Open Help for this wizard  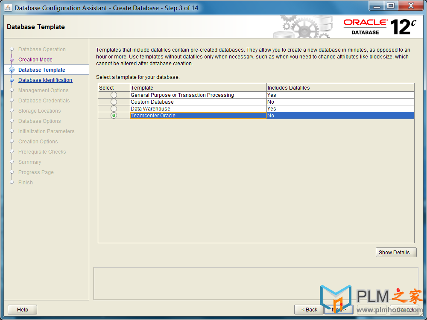pyautogui.click(x=22, y=310)
